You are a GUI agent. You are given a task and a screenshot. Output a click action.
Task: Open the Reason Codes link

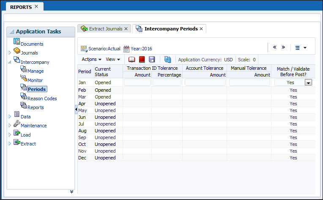click(42, 99)
